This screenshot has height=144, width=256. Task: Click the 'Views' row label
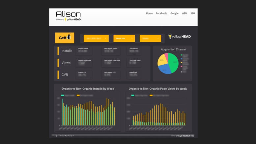click(x=66, y=63)
